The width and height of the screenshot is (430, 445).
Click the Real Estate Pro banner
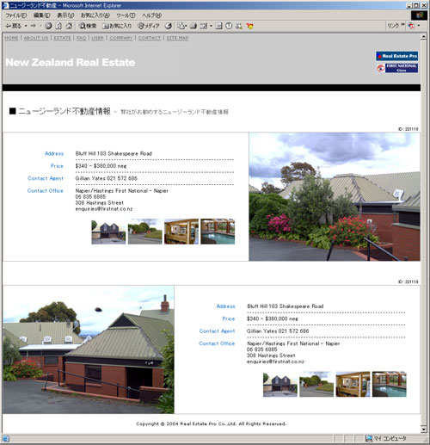point(397,56)
